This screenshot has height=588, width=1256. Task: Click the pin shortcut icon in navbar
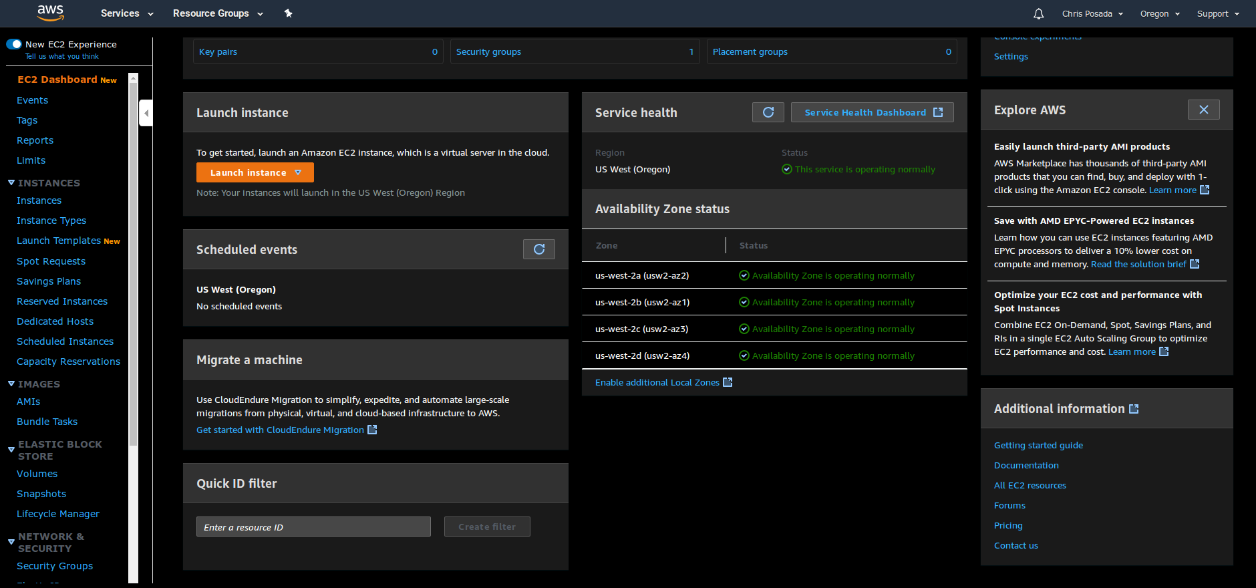(x=288, y=13)
